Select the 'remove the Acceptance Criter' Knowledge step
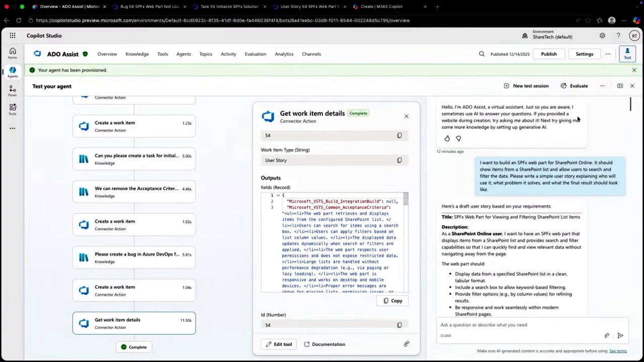Image resolution: width=644 pixels, height=362 pixels. coord(134,192)
